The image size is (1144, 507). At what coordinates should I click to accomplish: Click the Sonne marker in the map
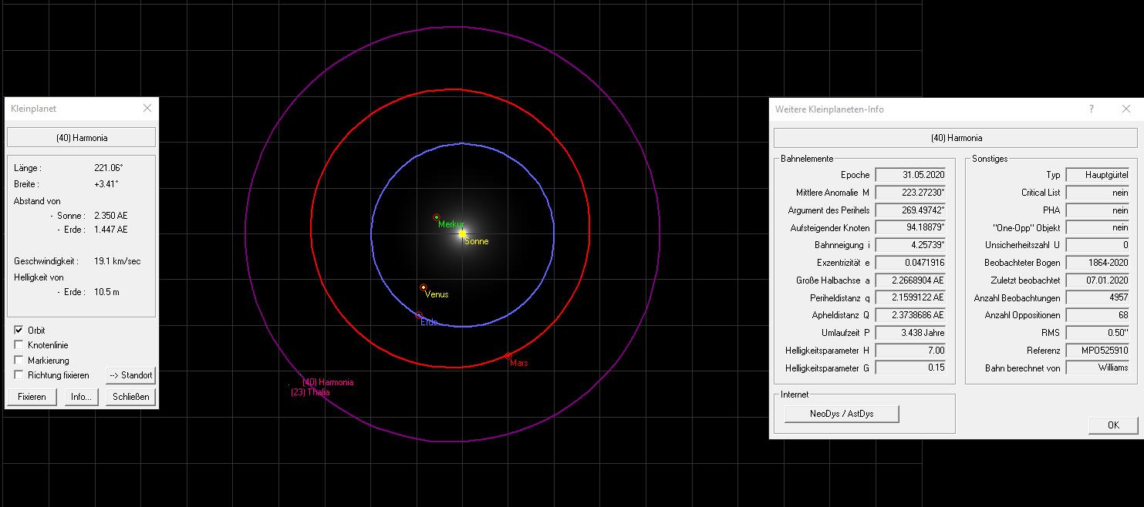pyautogui.click(x=462, y=233)
